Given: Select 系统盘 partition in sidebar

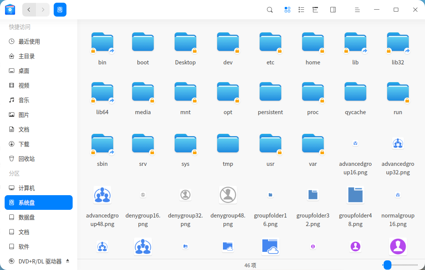Looking at the screenshot, I should point(39,202).
